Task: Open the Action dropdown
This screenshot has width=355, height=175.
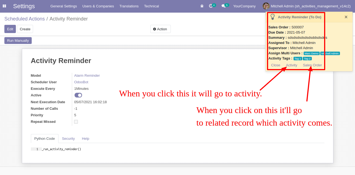Action: tap(160, 29)
